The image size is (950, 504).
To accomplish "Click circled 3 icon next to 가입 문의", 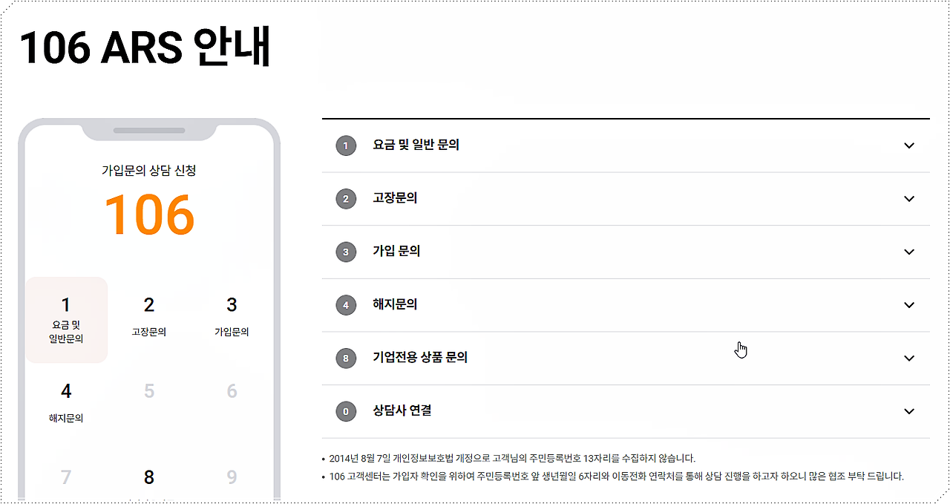I will (345, 252).
